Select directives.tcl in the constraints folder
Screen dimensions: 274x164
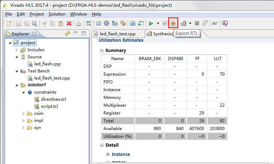coord(53,99)
